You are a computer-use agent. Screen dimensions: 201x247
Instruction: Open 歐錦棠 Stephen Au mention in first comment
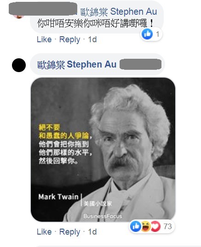[119, 11]
